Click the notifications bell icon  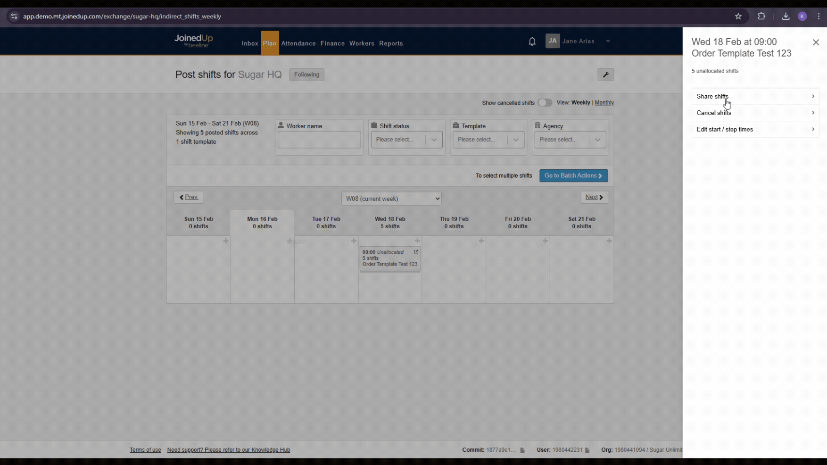coord(532,42)
